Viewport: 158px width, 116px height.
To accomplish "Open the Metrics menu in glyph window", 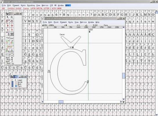I will (83, 22).
